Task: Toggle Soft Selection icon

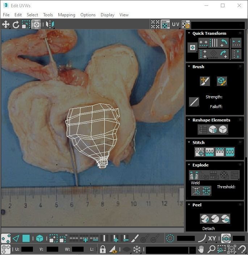Action: 170,239
